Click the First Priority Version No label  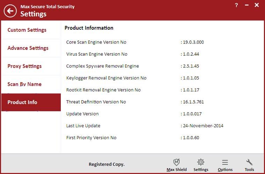coord(91,138)
